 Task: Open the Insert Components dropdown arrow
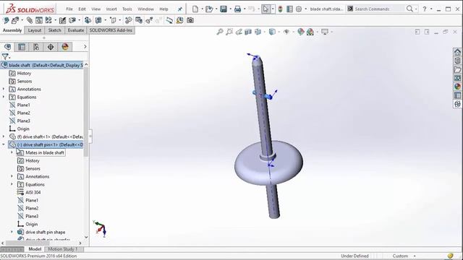[22, 20]
